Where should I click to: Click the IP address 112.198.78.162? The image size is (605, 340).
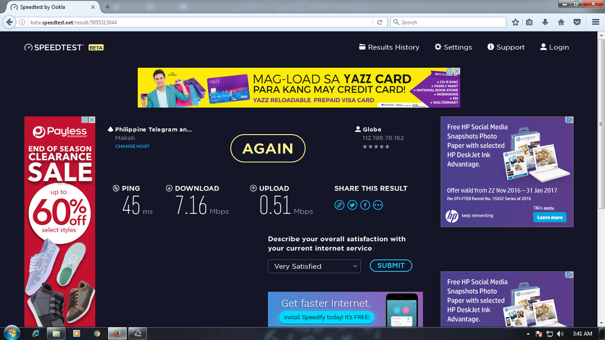point(383,138)
